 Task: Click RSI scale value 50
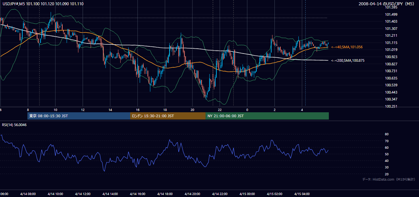(x=387, y=154)
